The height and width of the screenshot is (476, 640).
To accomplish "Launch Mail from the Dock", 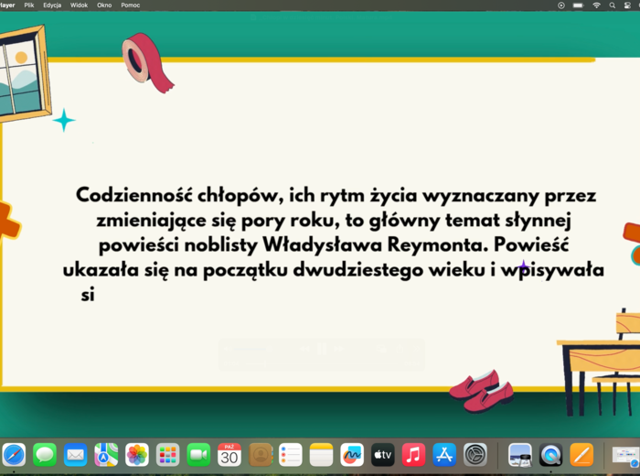I will click(x=76, y=454).
